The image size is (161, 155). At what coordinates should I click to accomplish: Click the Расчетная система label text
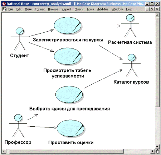coord(130,42)
